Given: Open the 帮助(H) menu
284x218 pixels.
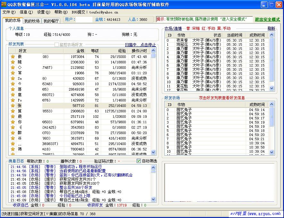Looking at the screenshot, I should click(x=61, y=12).
